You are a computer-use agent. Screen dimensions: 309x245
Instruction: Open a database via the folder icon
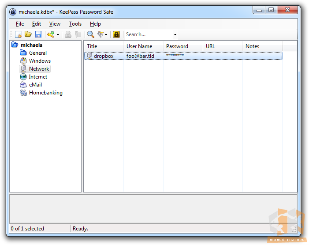(x=28, y=34)
